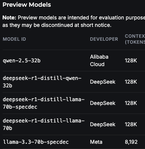Image resolution: width=145 pixels, height=149 pixels.
Task: Select the CONTEXT (TOKENS) column header
Action: click(x=135, y=39)
